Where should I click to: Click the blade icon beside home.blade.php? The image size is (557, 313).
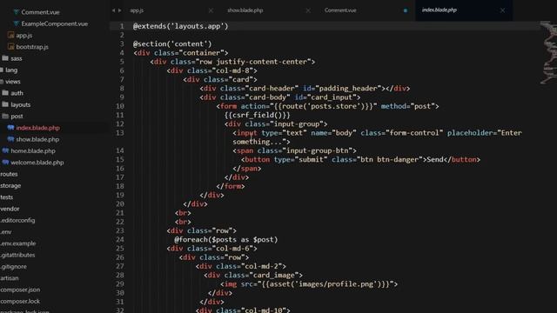tap(5, 150)
